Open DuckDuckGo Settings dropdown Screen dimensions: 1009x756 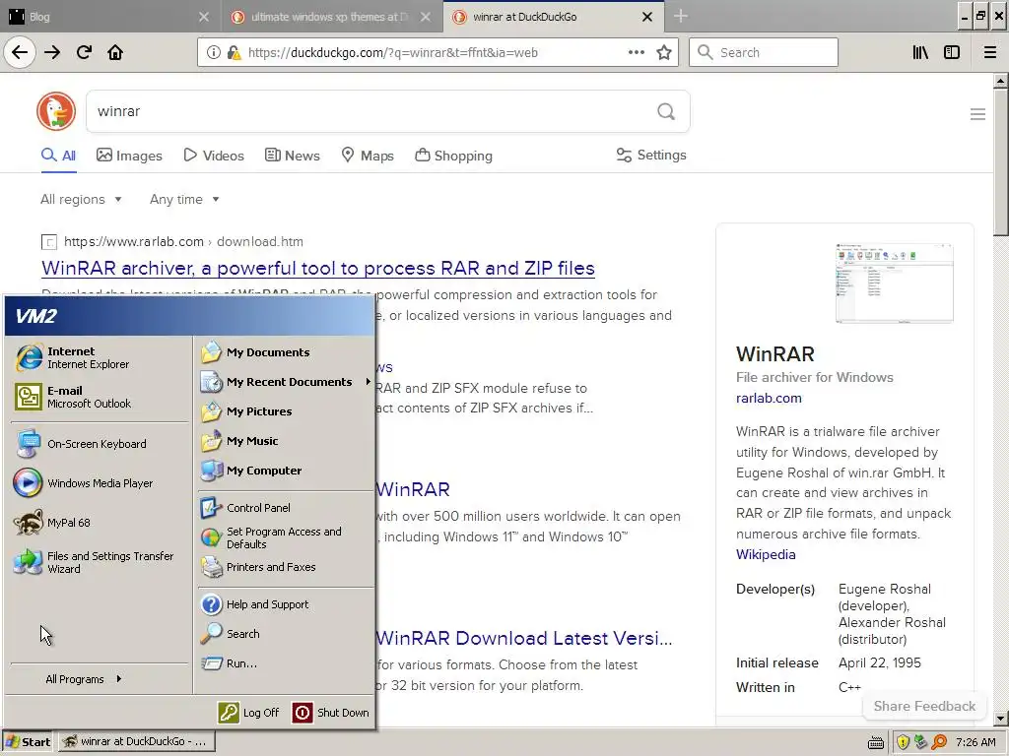651,155
